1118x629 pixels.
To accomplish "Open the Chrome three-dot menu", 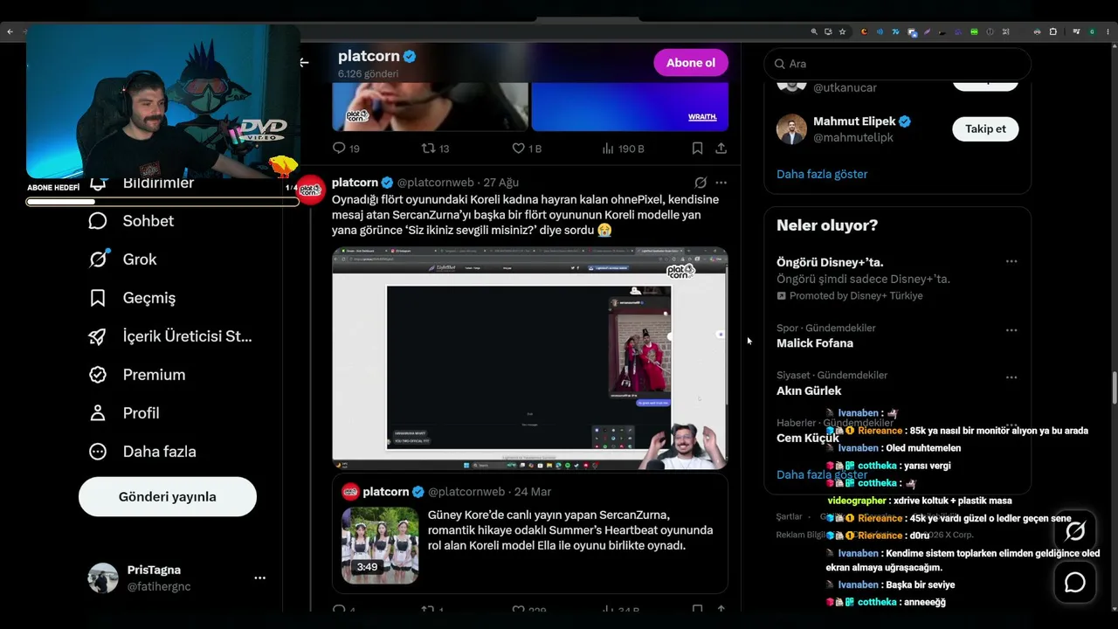I will (1108, 31).
